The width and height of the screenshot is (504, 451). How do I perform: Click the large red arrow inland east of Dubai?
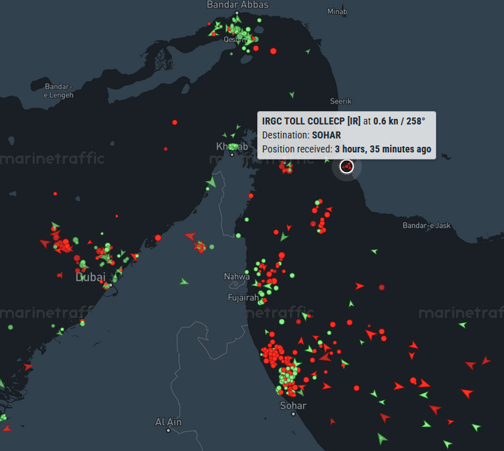191,236
